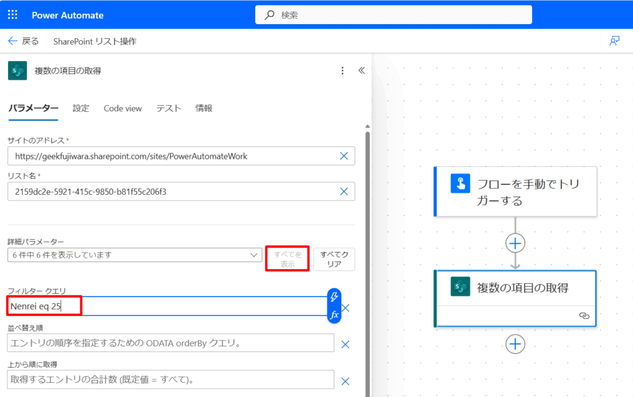Select the フローを手動でトリガーする card
633x397 pixels.
516,192
